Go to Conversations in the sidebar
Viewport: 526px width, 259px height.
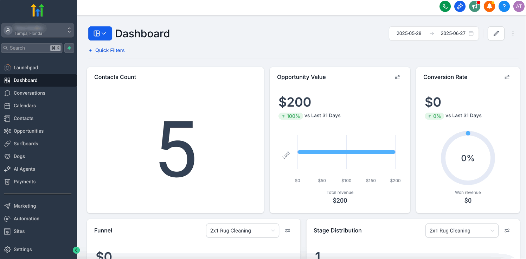pos(30,93)
